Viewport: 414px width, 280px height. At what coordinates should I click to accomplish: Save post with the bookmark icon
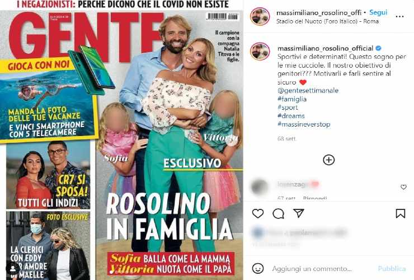pos(400,213)
